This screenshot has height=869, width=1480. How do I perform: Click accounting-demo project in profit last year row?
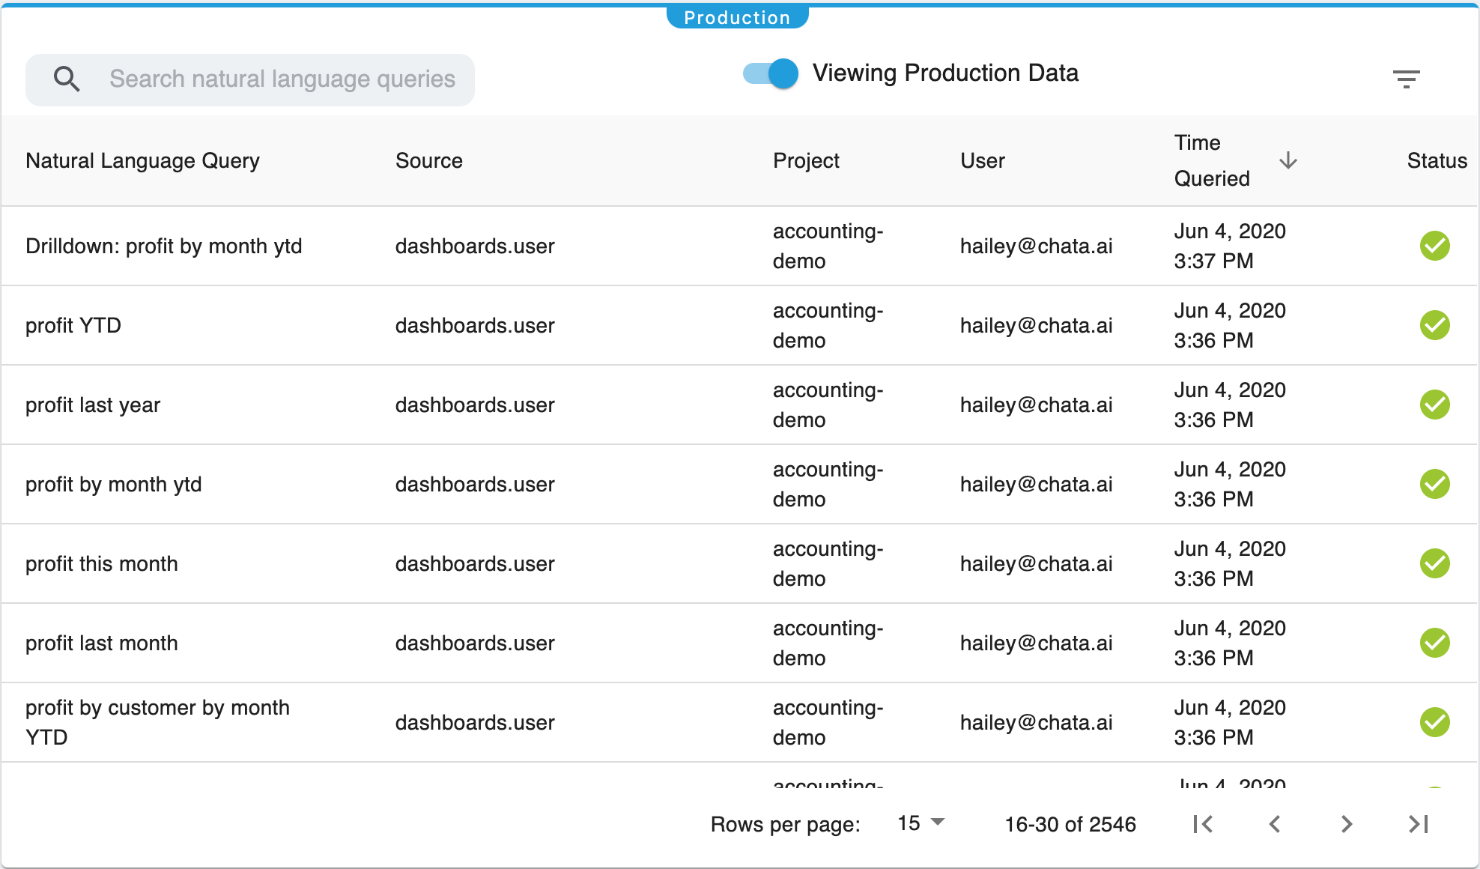(828, 405)
